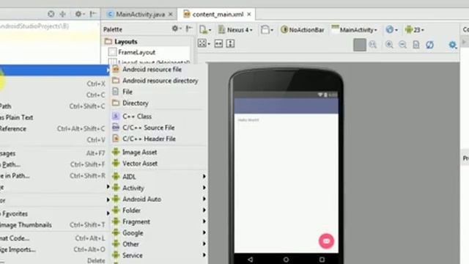Click the Android icon beside Activity

click(116, 188)
